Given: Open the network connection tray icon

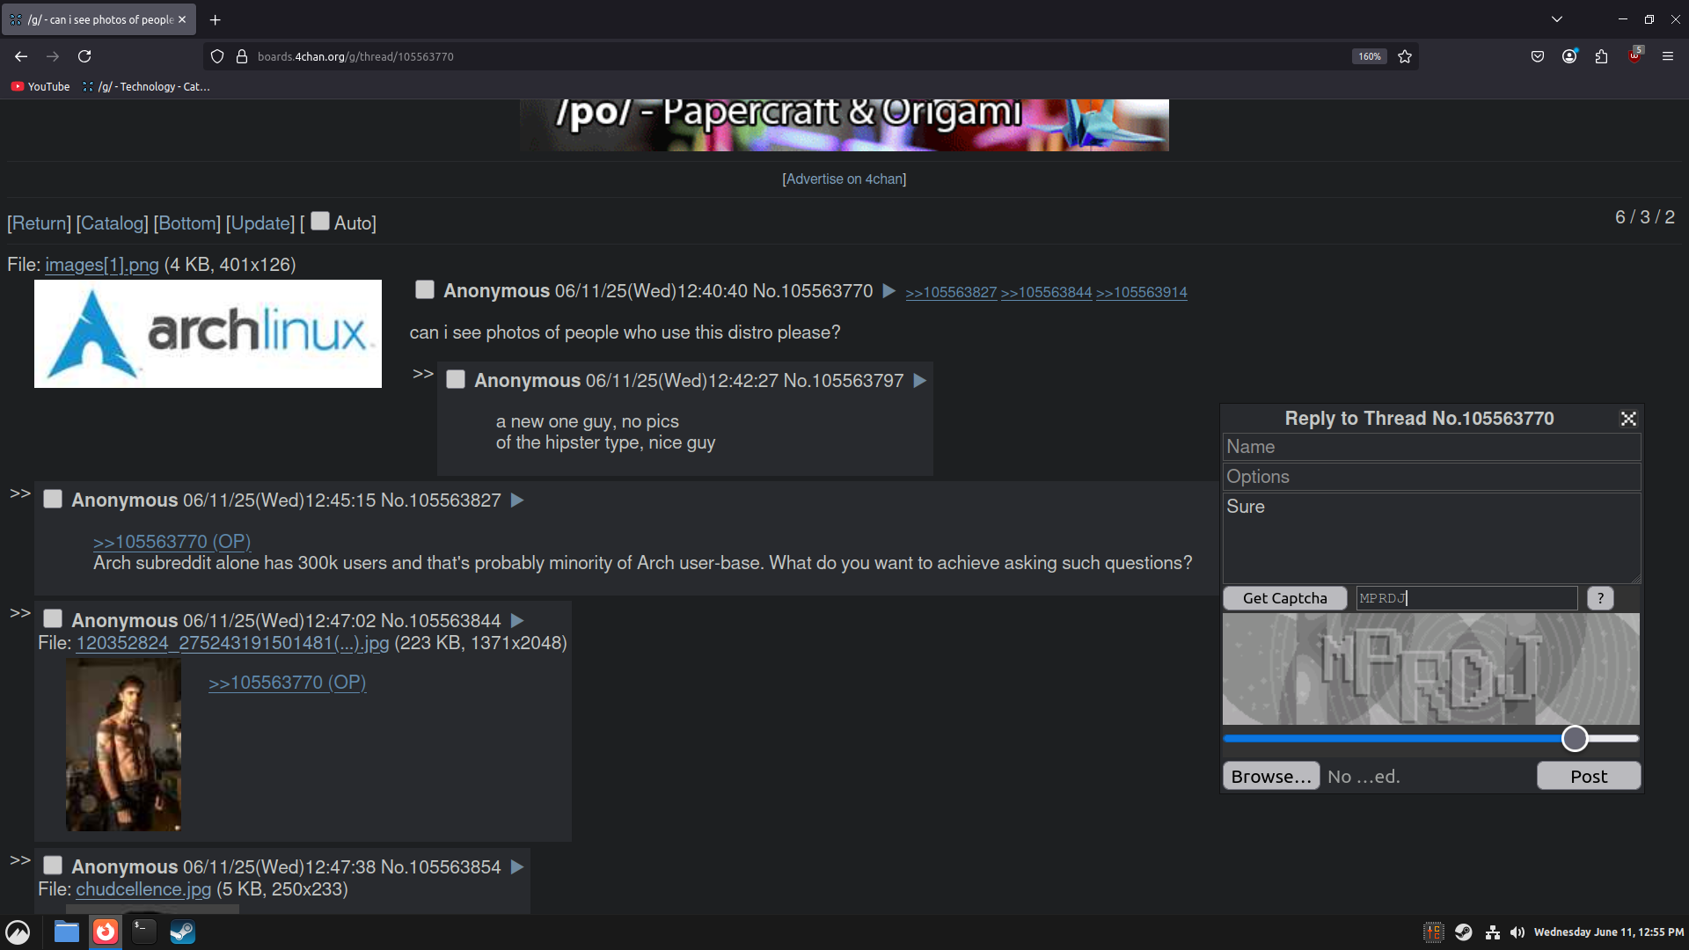Looking at the screenshot, I should (x=1493, y=932).
